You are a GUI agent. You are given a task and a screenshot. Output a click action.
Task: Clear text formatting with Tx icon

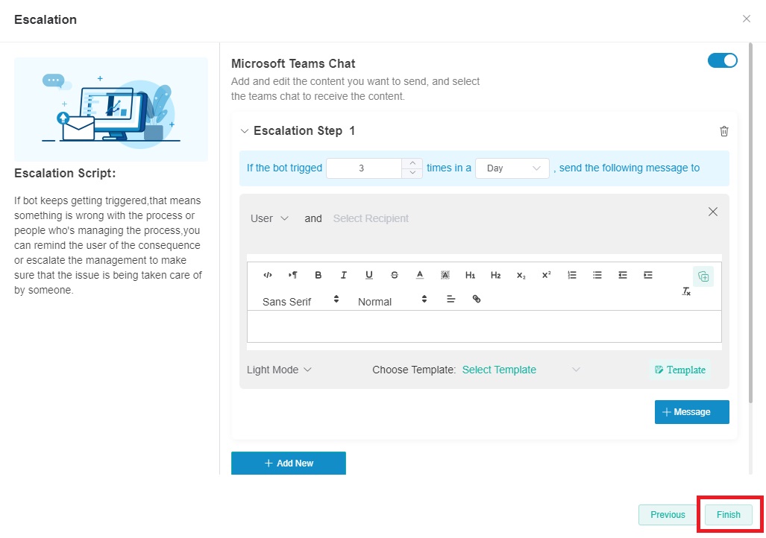pyautogui.click(x=686, y=291)
